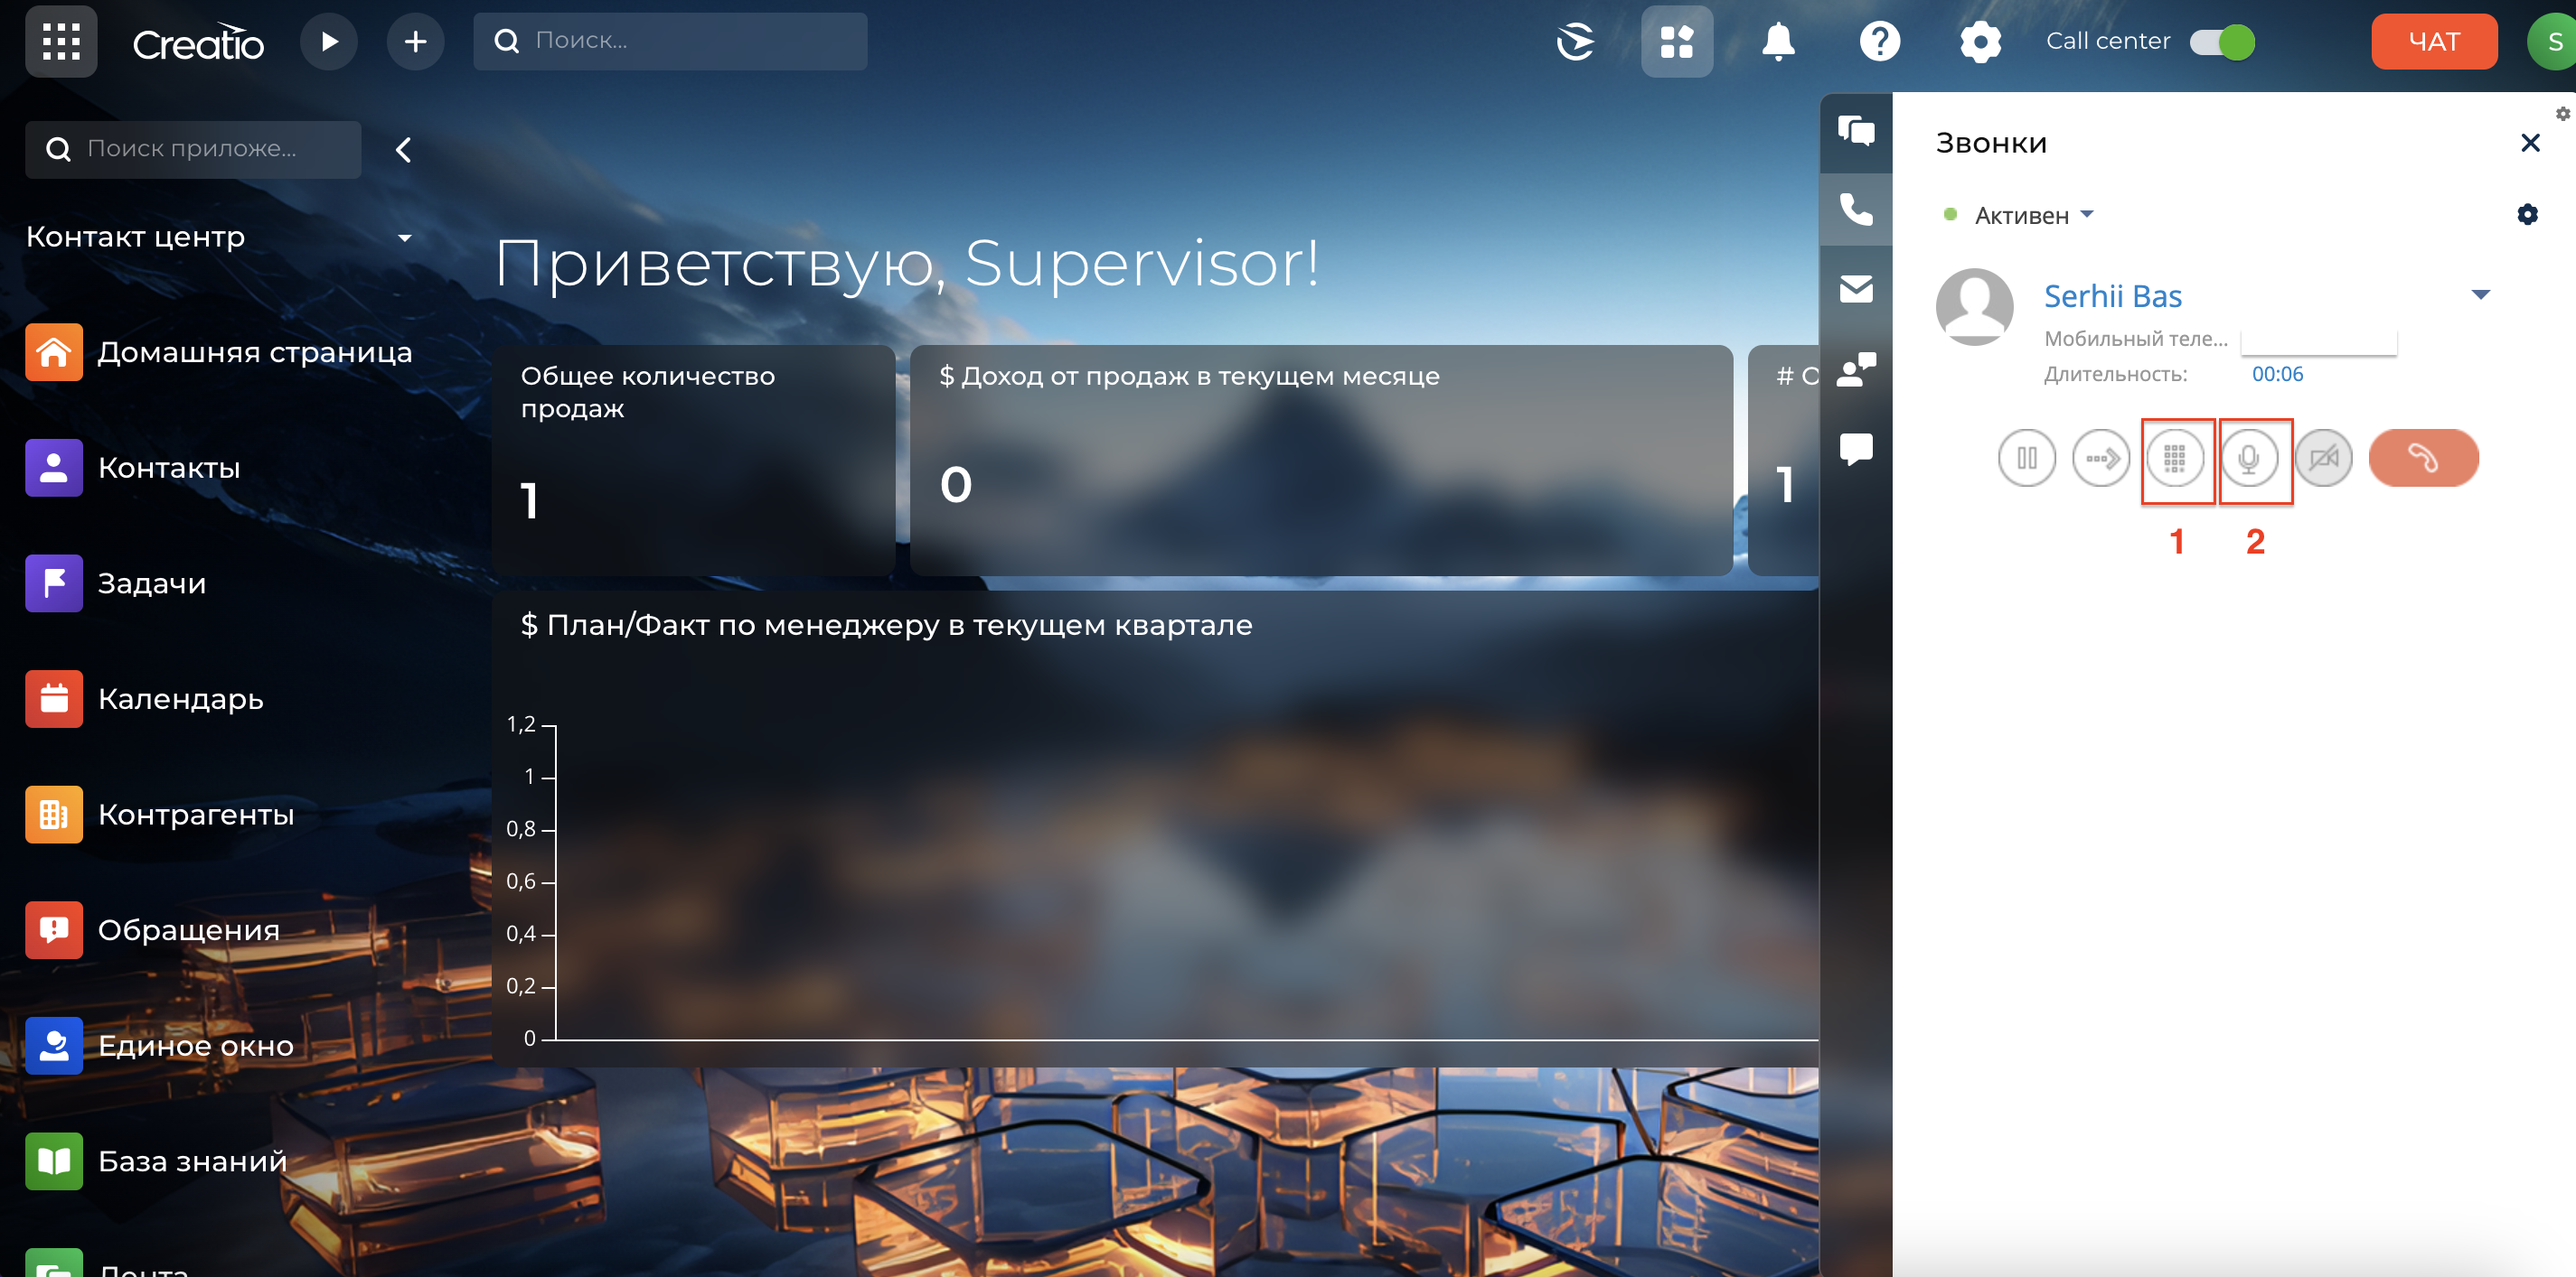Screen dimensions: 2576x1277
Task: Click the ЧАТ button
Action: 2433,41
